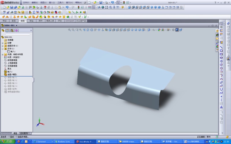Click the Zoom to Fit magnifier in the view toolbar
Screen dimensions: 231x144
[x=69, y=30]
